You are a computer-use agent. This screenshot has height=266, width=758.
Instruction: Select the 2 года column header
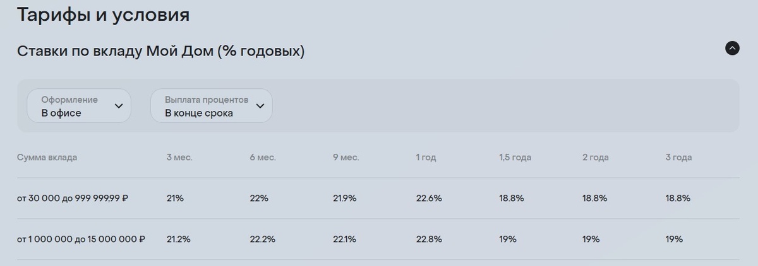(596, 158)
